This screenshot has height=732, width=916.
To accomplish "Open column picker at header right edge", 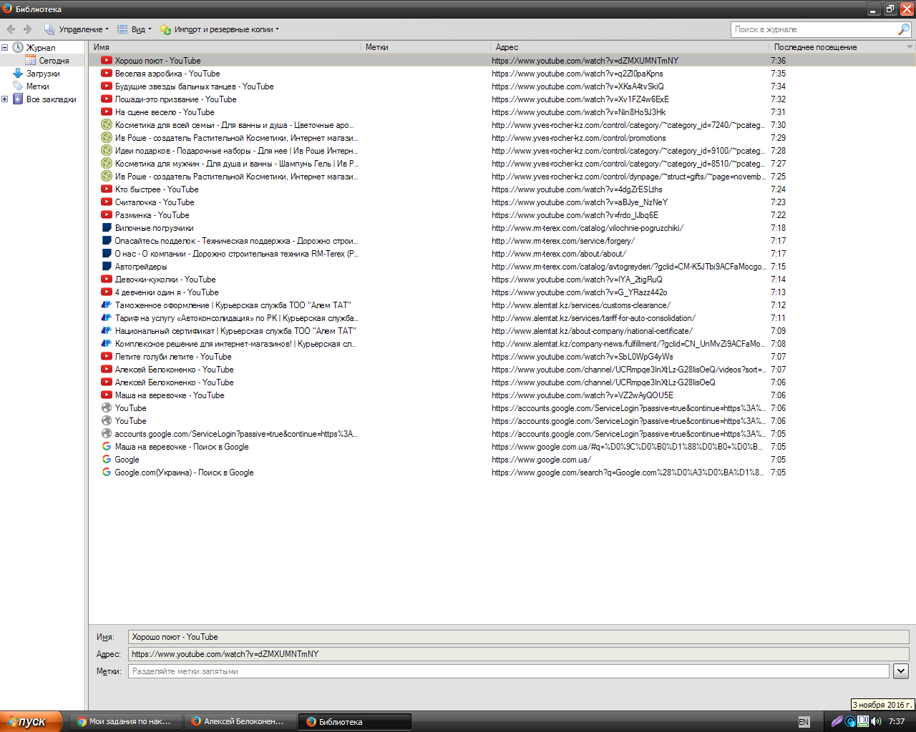I will [x=910, y=47].
